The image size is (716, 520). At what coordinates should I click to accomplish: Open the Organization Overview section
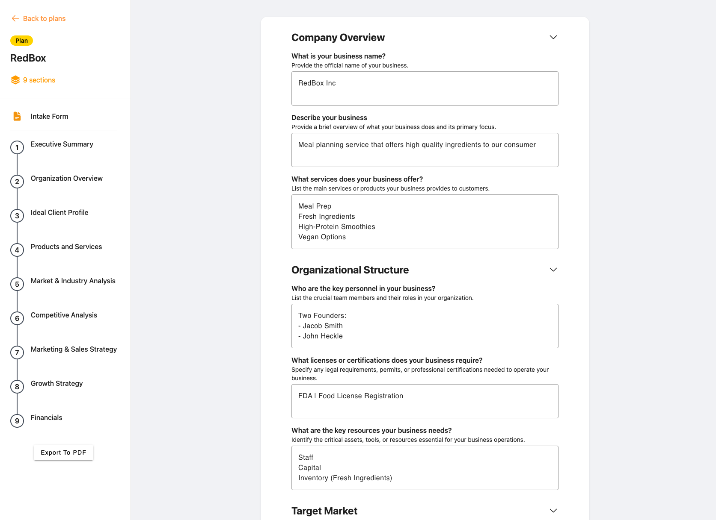(x=66, y=178)
